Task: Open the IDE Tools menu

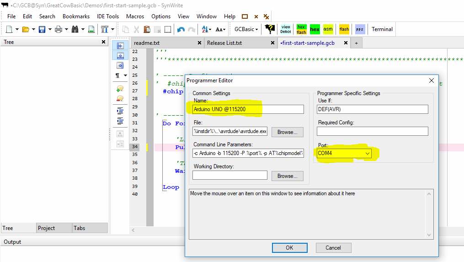Action: 108,16
